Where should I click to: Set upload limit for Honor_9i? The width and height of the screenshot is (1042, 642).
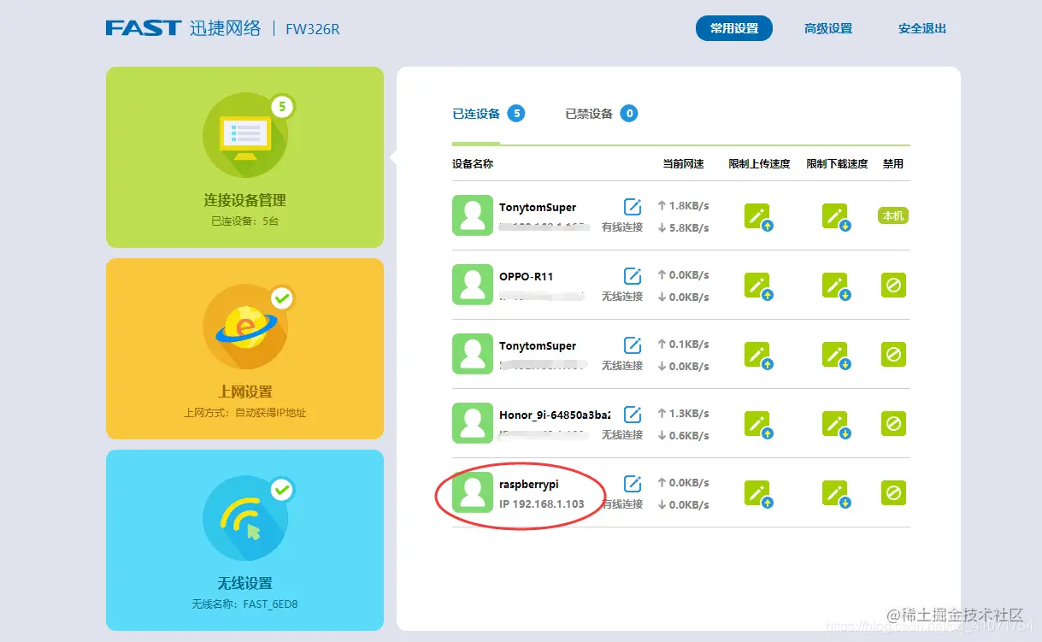758,425
